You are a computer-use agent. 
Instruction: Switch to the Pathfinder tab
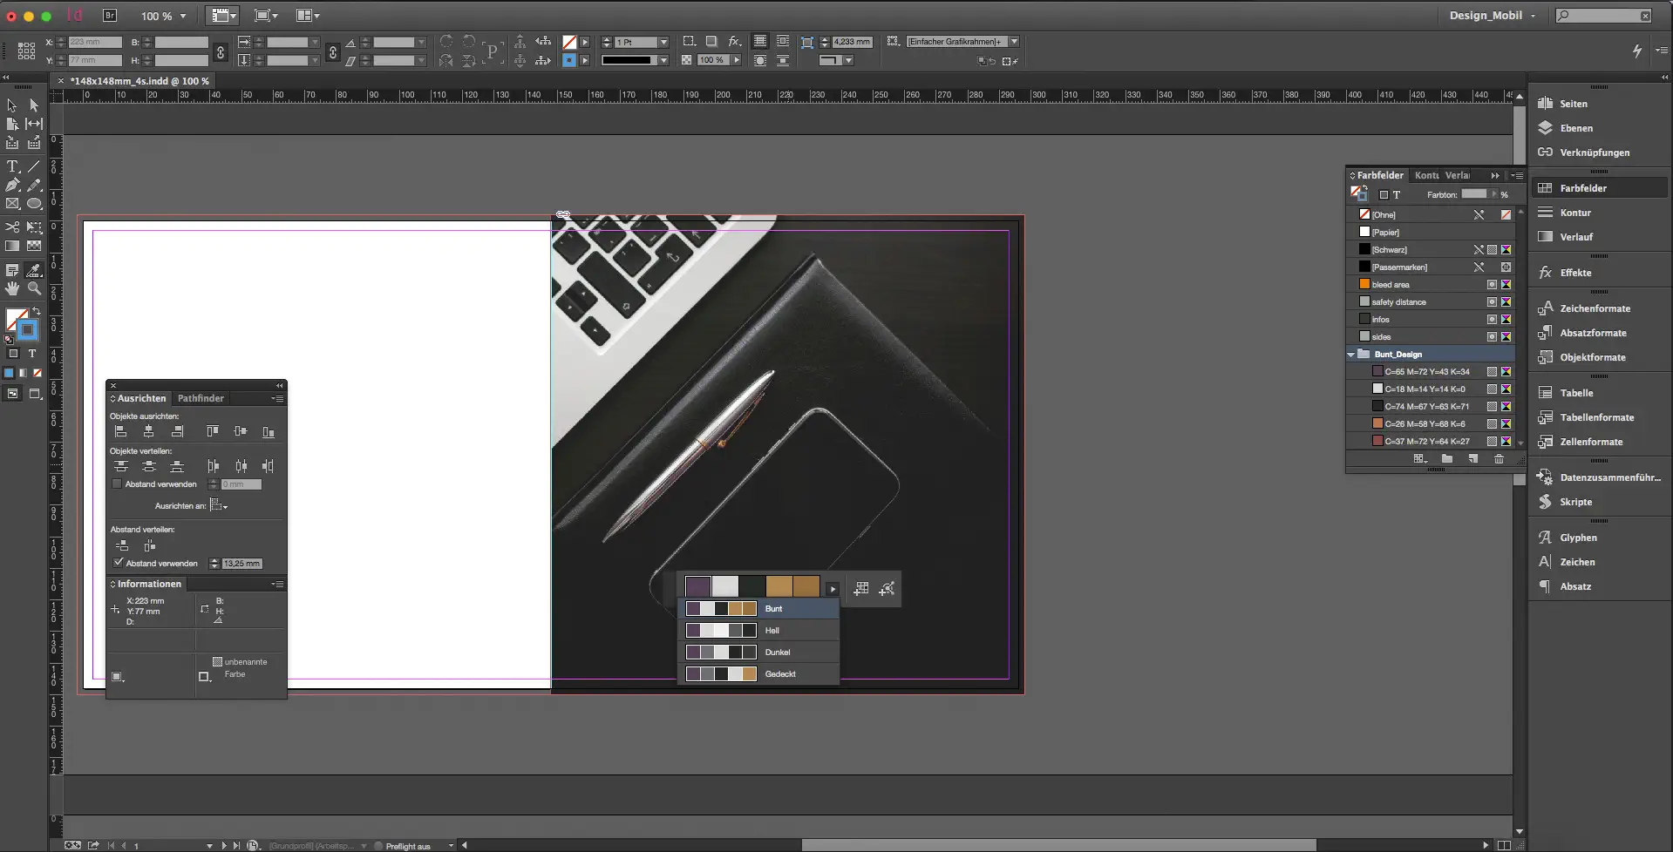click(201, 398)
